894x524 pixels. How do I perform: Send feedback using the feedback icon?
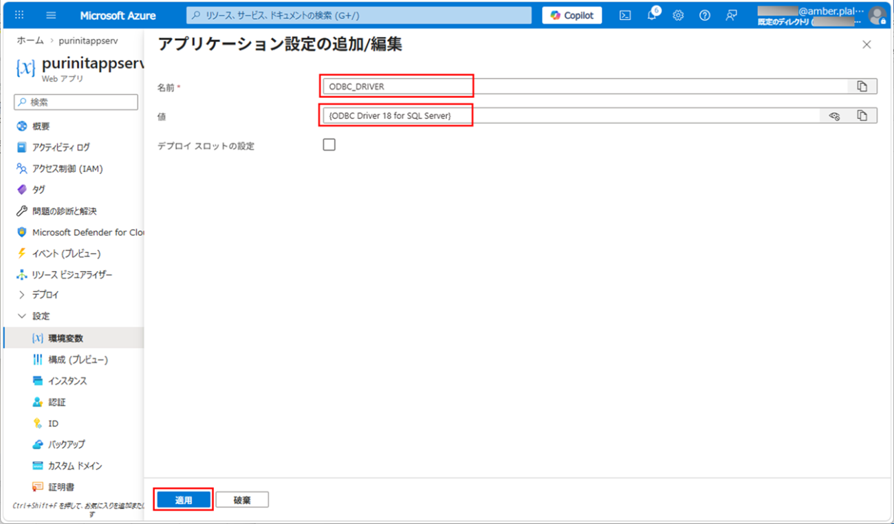pyautogui.click(x=730, y=14)
